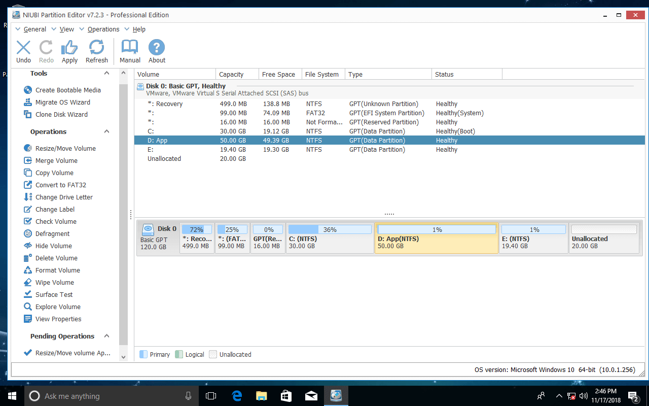Click the Explore Volume icon
Viewport: 649px width, 406px height.
[28, 307]
